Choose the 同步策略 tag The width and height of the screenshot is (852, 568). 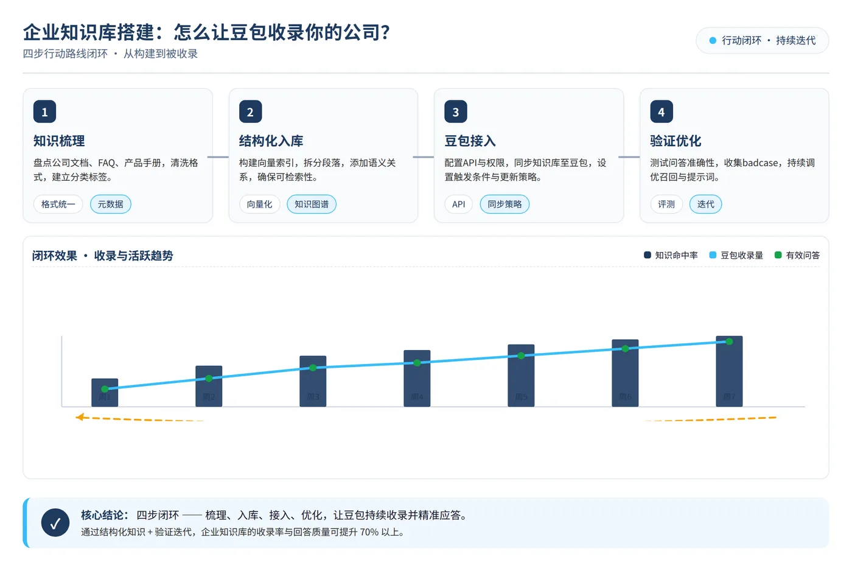(505, 205)
